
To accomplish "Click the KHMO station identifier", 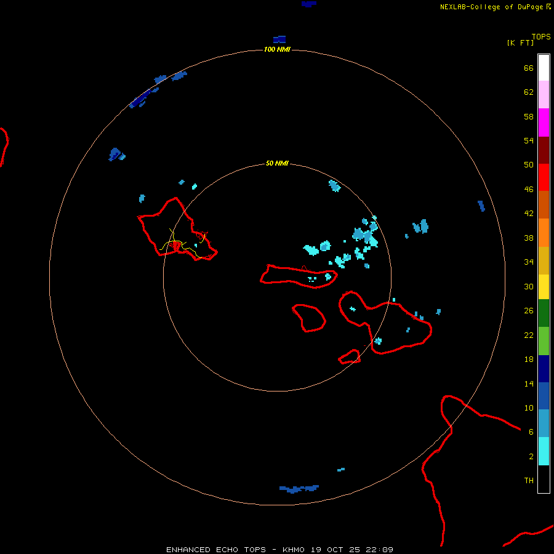I will (x=293, y=550).
